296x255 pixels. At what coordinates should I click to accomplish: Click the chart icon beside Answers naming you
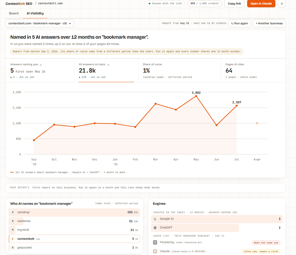tap(41, 65)
